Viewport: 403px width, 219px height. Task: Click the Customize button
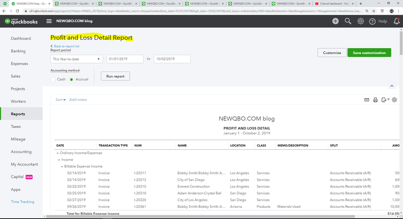332,53
